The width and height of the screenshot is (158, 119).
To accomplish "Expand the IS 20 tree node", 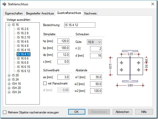I will tap(9, 75).
